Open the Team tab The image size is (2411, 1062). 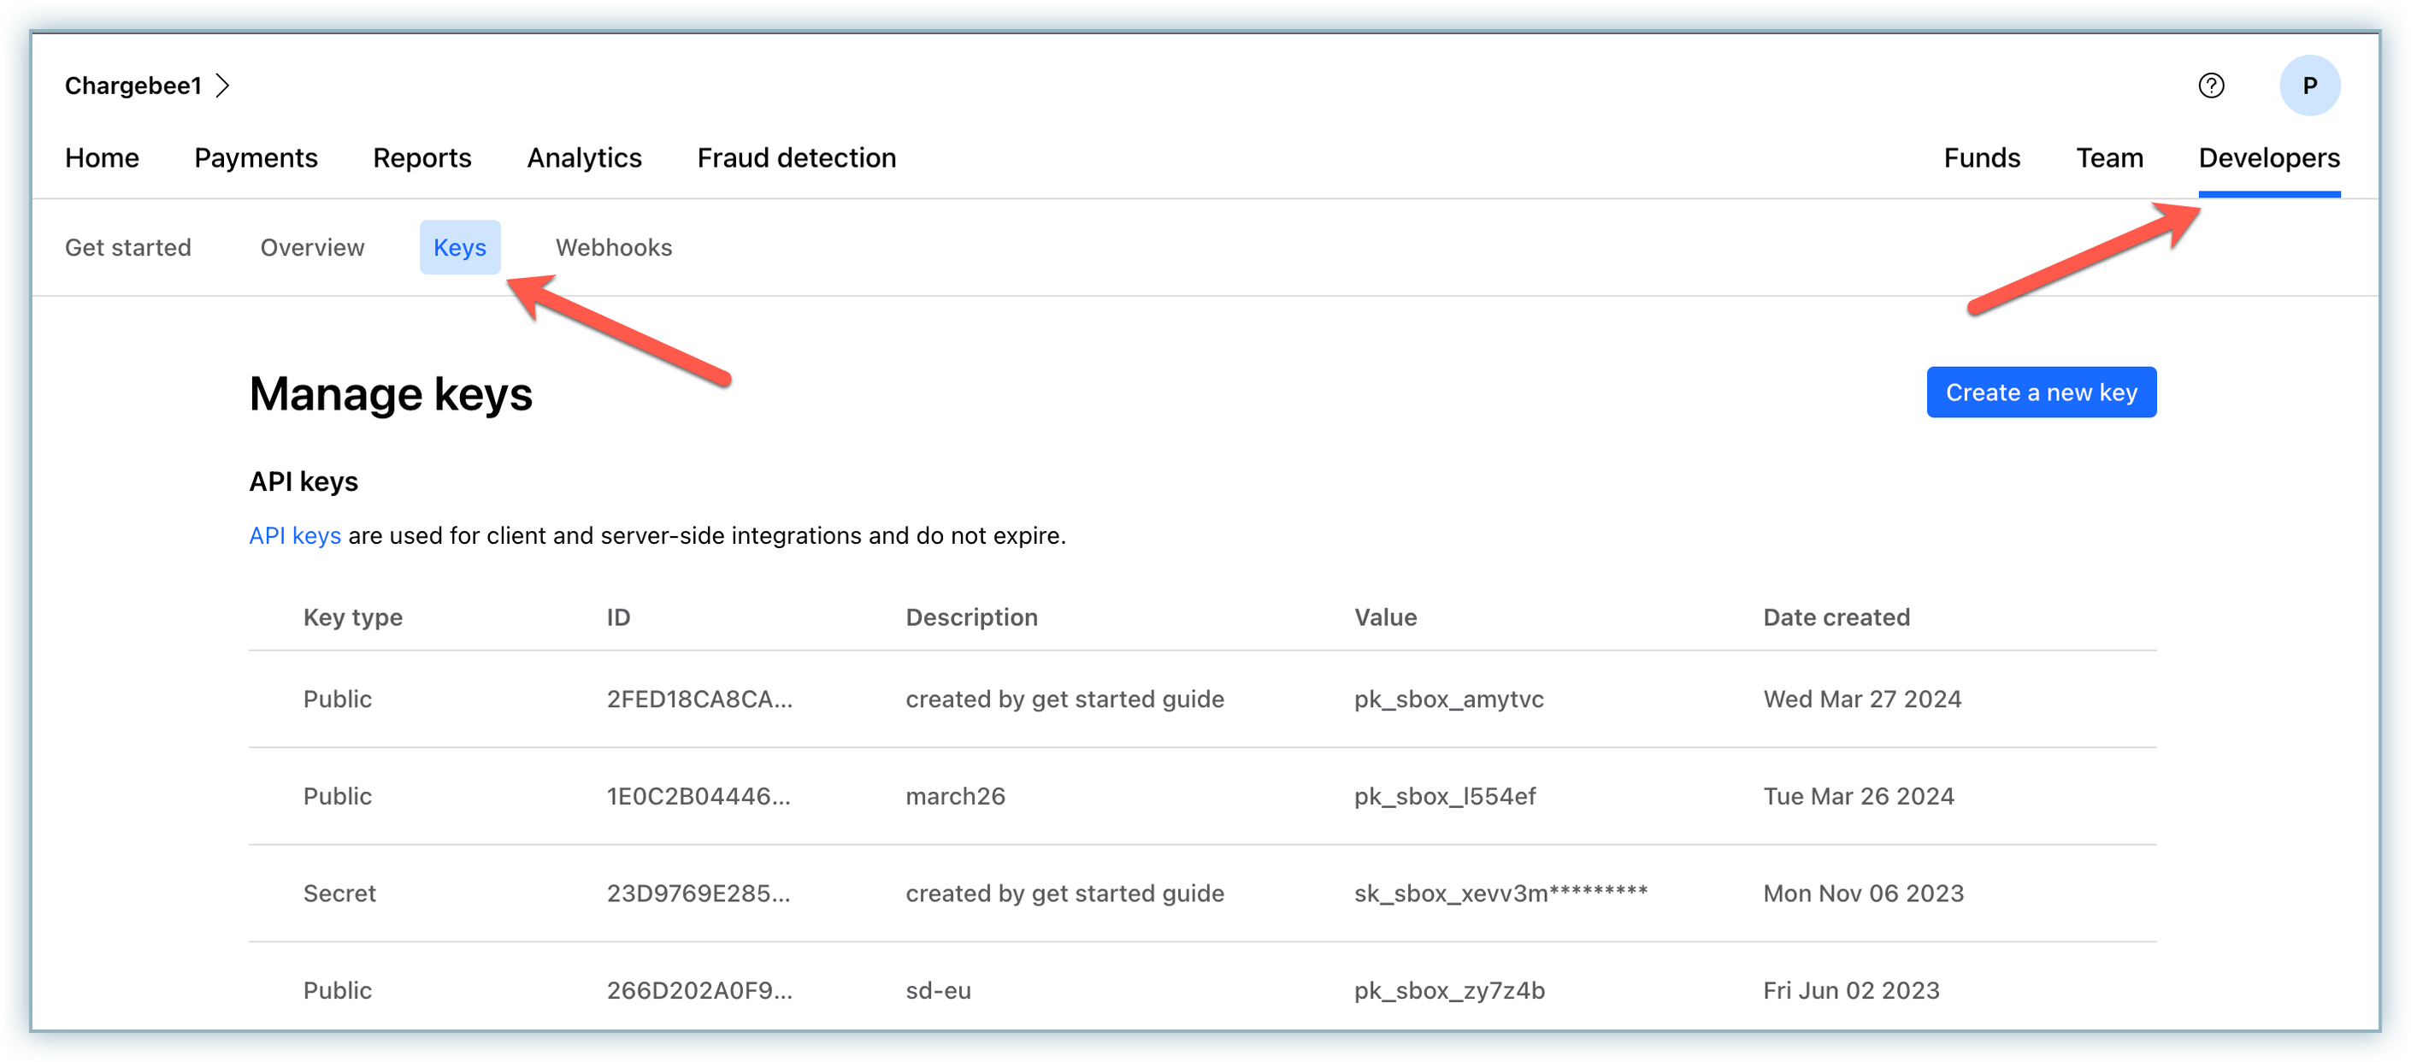point(2108,158)
